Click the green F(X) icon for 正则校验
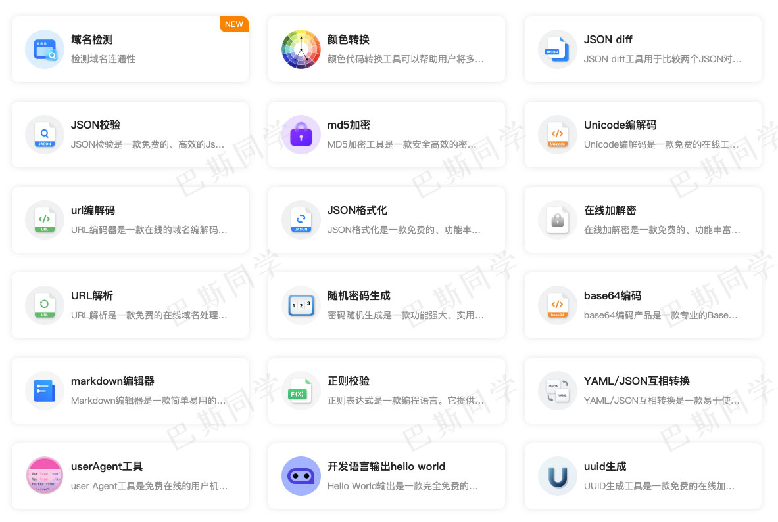 coord(301,391)
